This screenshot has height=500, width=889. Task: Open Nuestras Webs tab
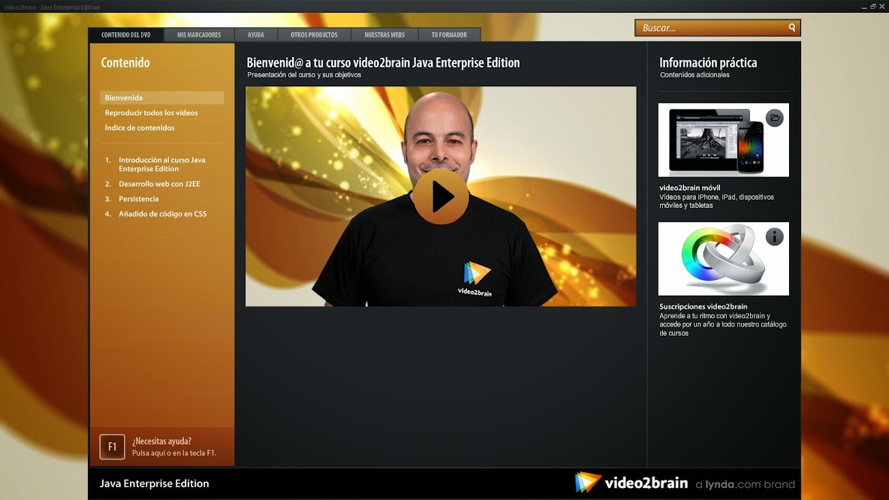coord(384,35)
